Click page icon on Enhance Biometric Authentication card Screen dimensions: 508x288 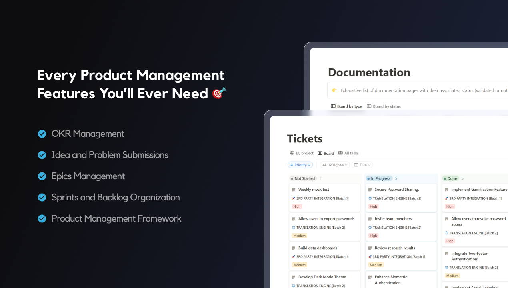(370, 277)
